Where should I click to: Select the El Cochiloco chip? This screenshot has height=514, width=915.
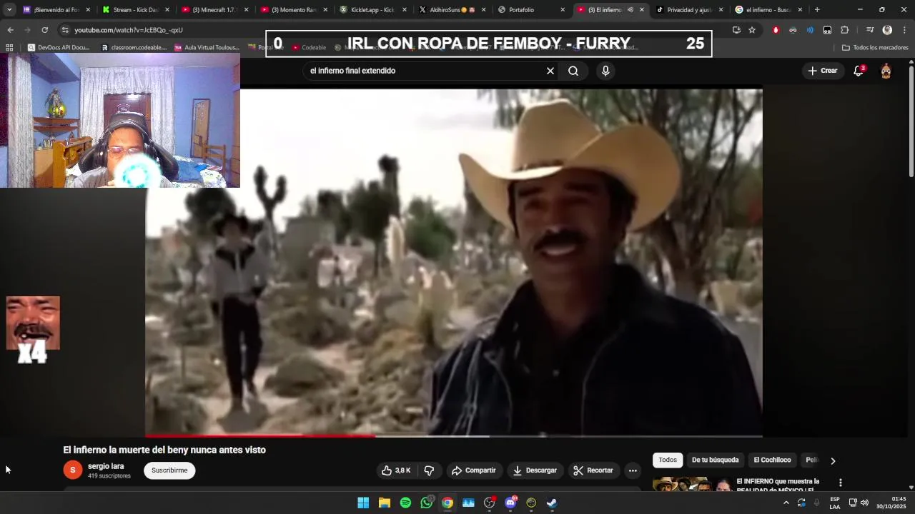772,460
